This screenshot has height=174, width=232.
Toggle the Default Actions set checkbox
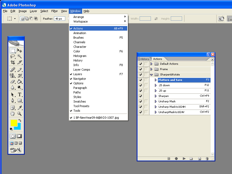point(140,64)
